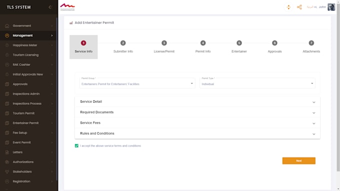Go to step 2, Submitter Info

tap(123, 47)
